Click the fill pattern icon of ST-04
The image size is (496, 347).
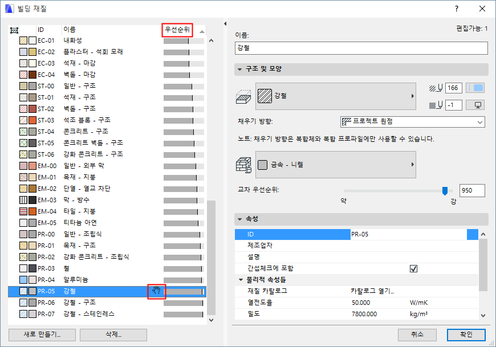point(23,132)
